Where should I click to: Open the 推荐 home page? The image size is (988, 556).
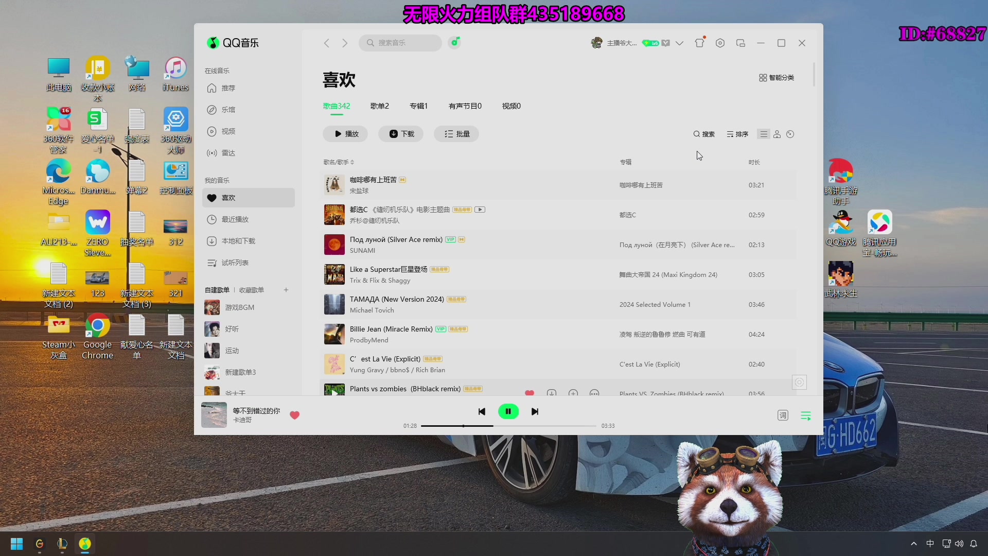tap(249, 88)
